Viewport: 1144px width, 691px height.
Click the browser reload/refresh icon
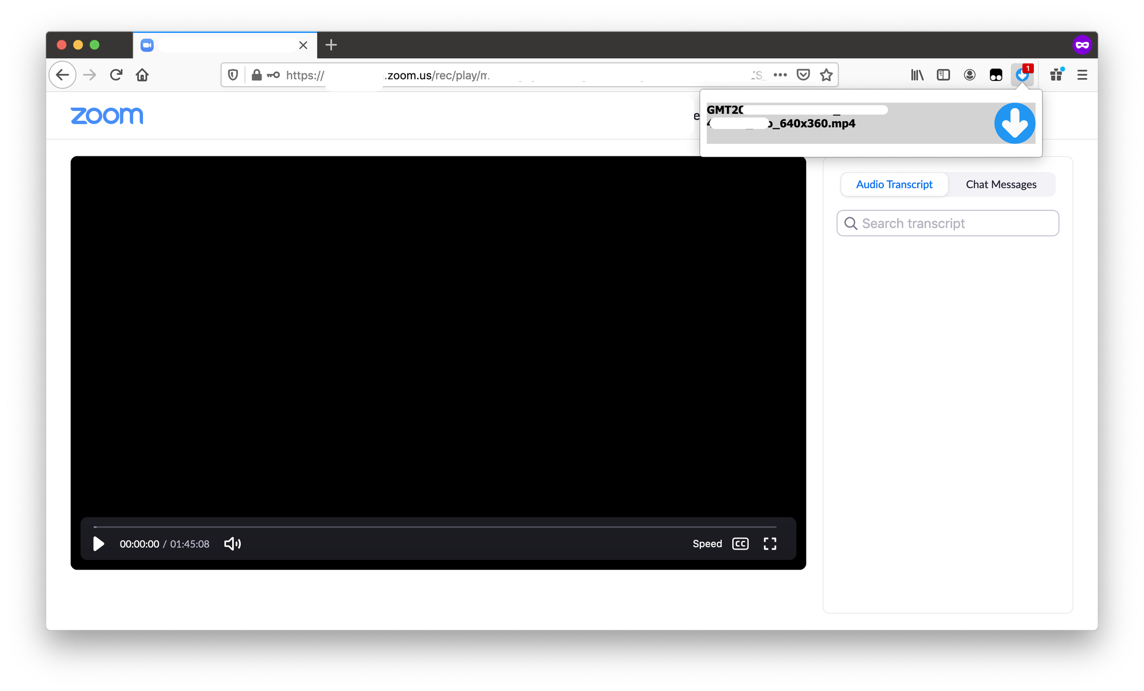tap(117, 74)
